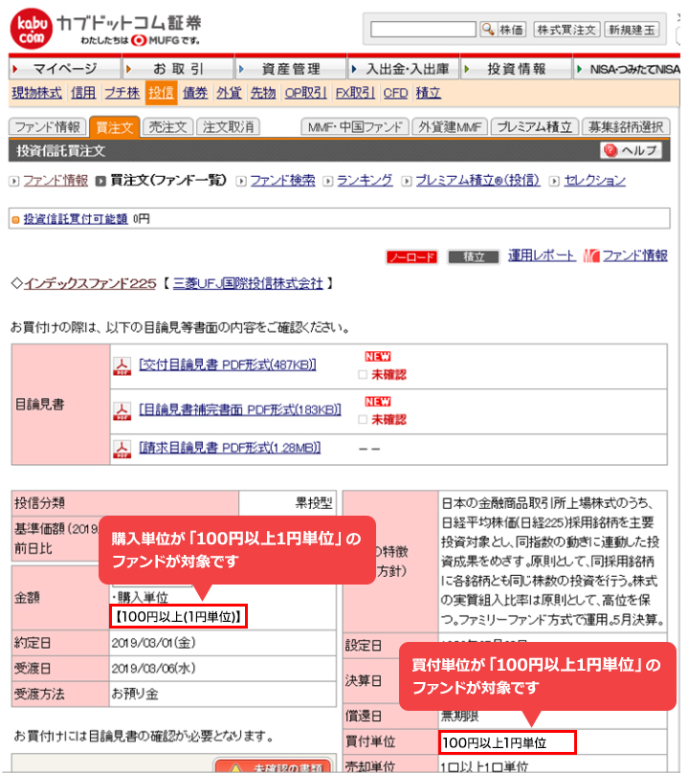Open PDF icon for 目論見書補完書面

pyautogui.click(x=122, y=410)
